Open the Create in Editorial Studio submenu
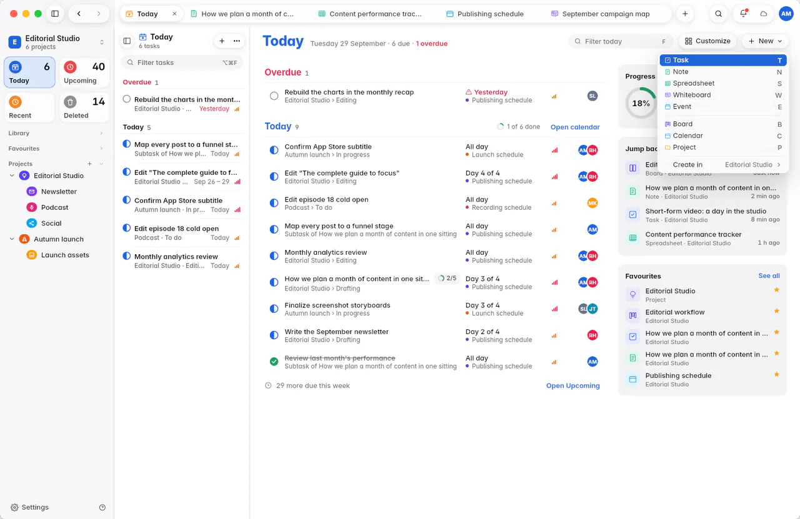Image resolution: width=800 pixels, height=519 pixels. pyautogui.click(x=724, y=165)
